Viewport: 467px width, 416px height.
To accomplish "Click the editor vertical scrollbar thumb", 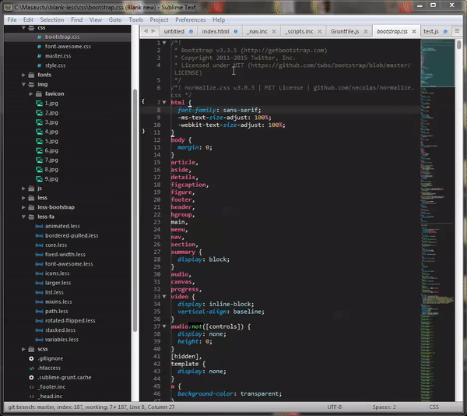I will [x=459, y=44].
